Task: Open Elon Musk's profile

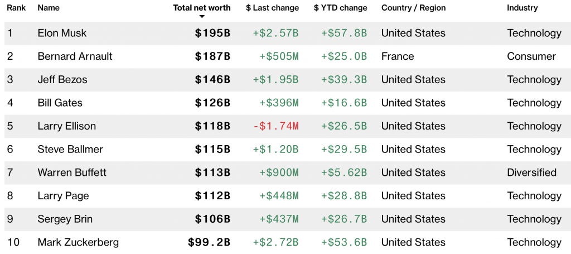Action: click(x=62, y=33)
